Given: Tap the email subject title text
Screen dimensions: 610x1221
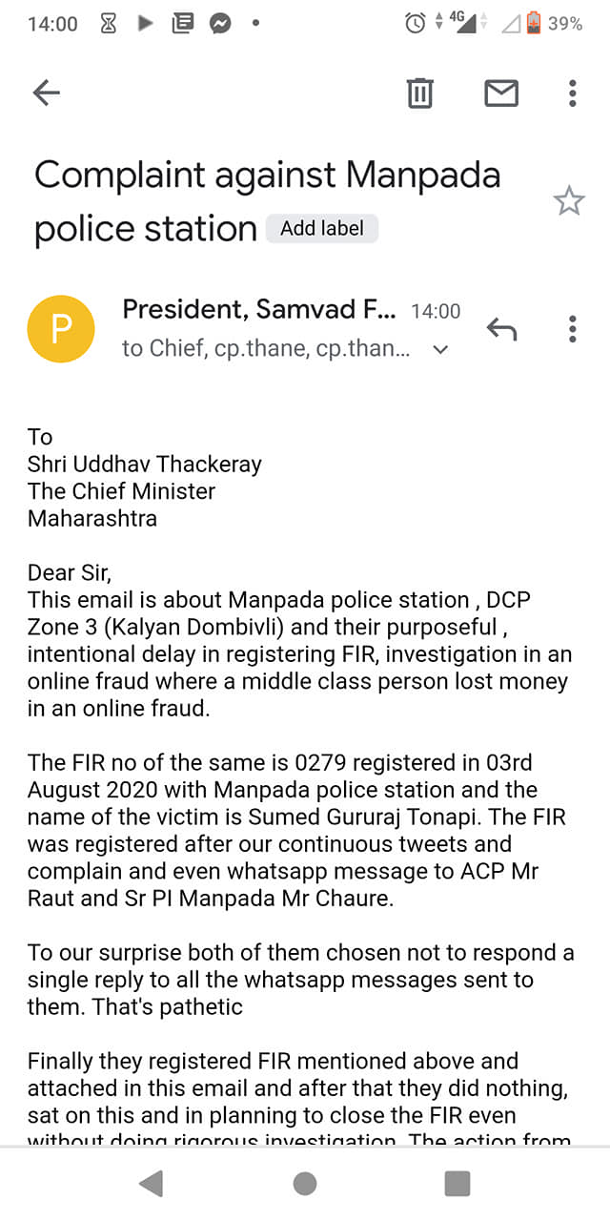Looking at the screenshot, I should pos(268,201).
